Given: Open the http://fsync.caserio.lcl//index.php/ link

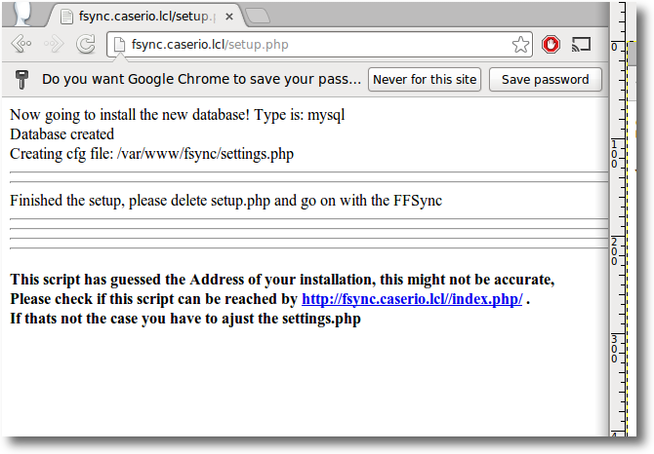Looking at the screenshot, I should (412, 299).
